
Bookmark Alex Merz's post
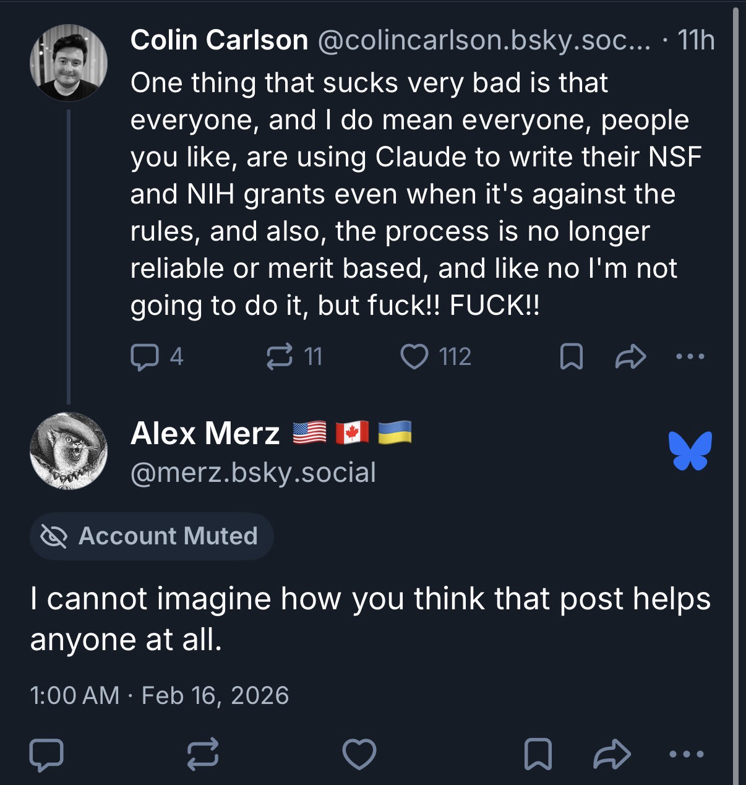536,754
